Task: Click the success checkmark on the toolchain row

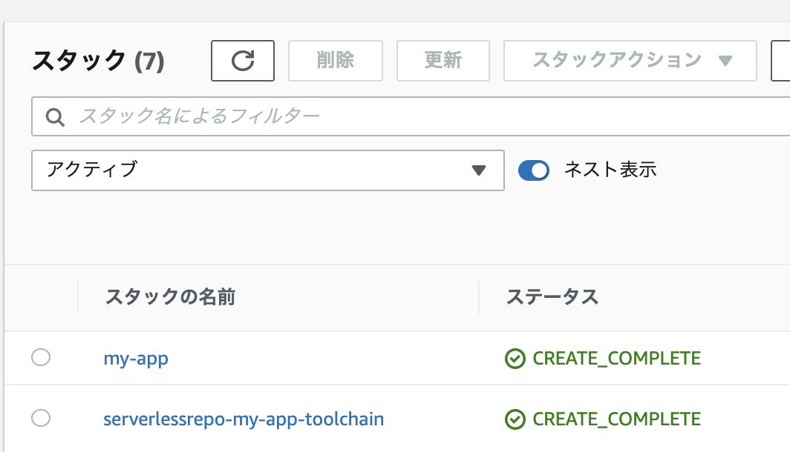Action: pos(516,419)
